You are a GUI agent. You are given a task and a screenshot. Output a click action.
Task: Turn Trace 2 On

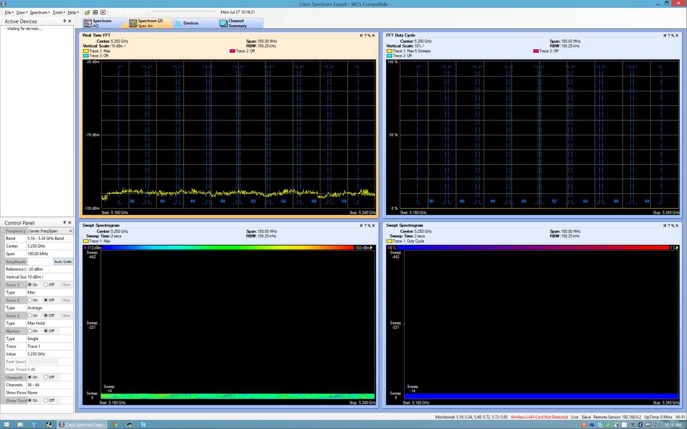(30, 300)
